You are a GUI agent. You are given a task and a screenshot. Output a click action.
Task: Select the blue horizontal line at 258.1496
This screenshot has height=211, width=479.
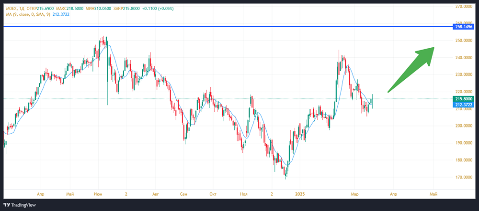pyautogui.click(x=239, y=27)
